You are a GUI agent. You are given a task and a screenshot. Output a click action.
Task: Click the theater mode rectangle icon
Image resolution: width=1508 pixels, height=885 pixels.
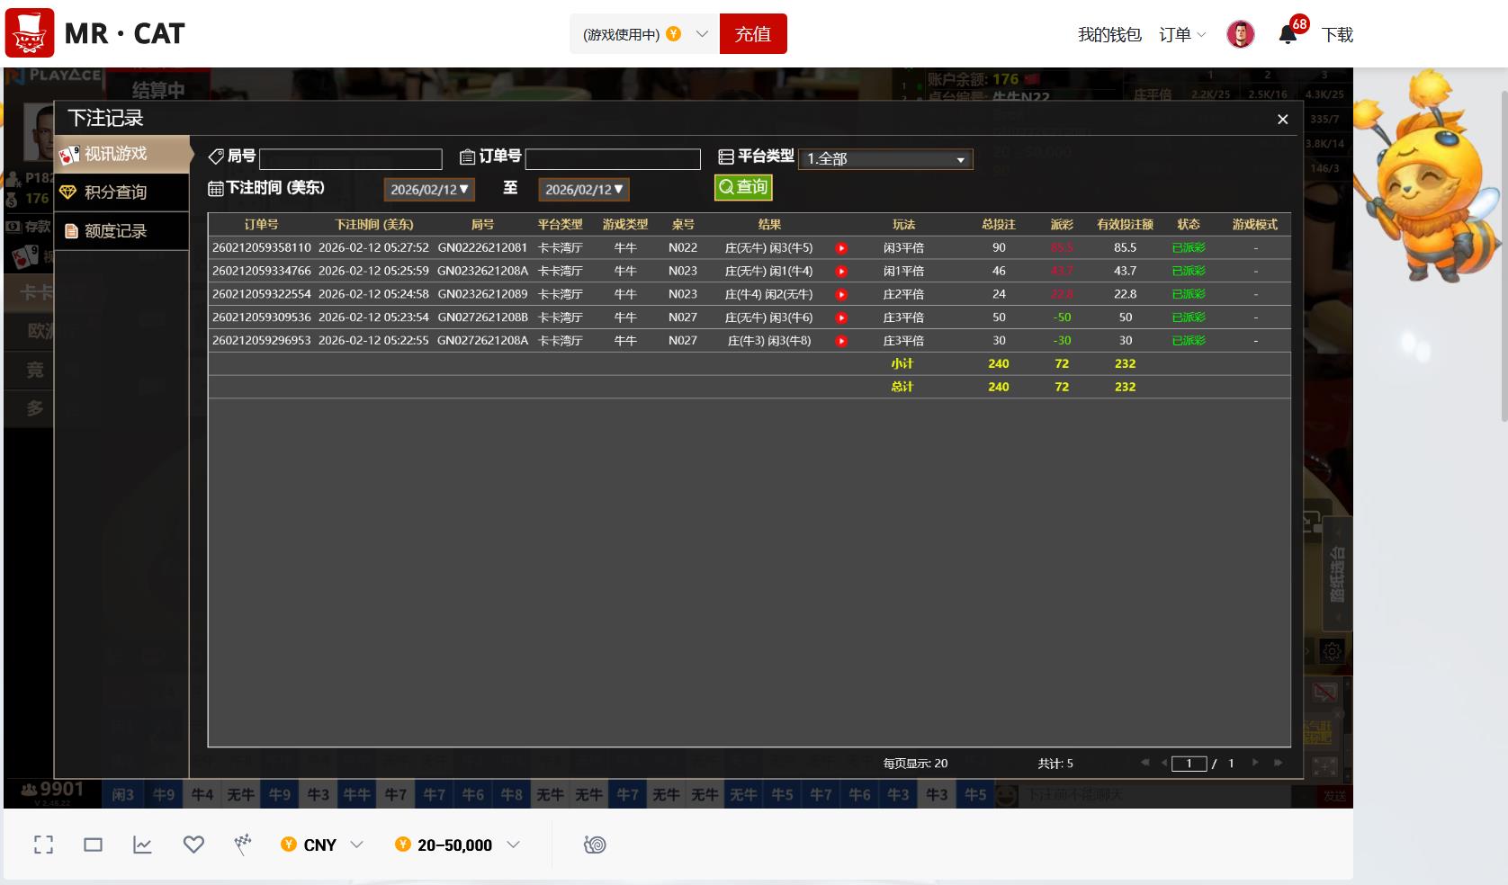[93, 845]
